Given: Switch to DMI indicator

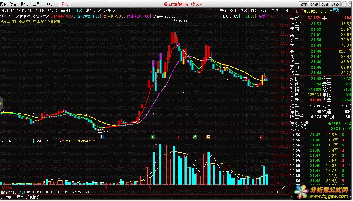Looking at the screenshot, I should click(x=39, y=192).
